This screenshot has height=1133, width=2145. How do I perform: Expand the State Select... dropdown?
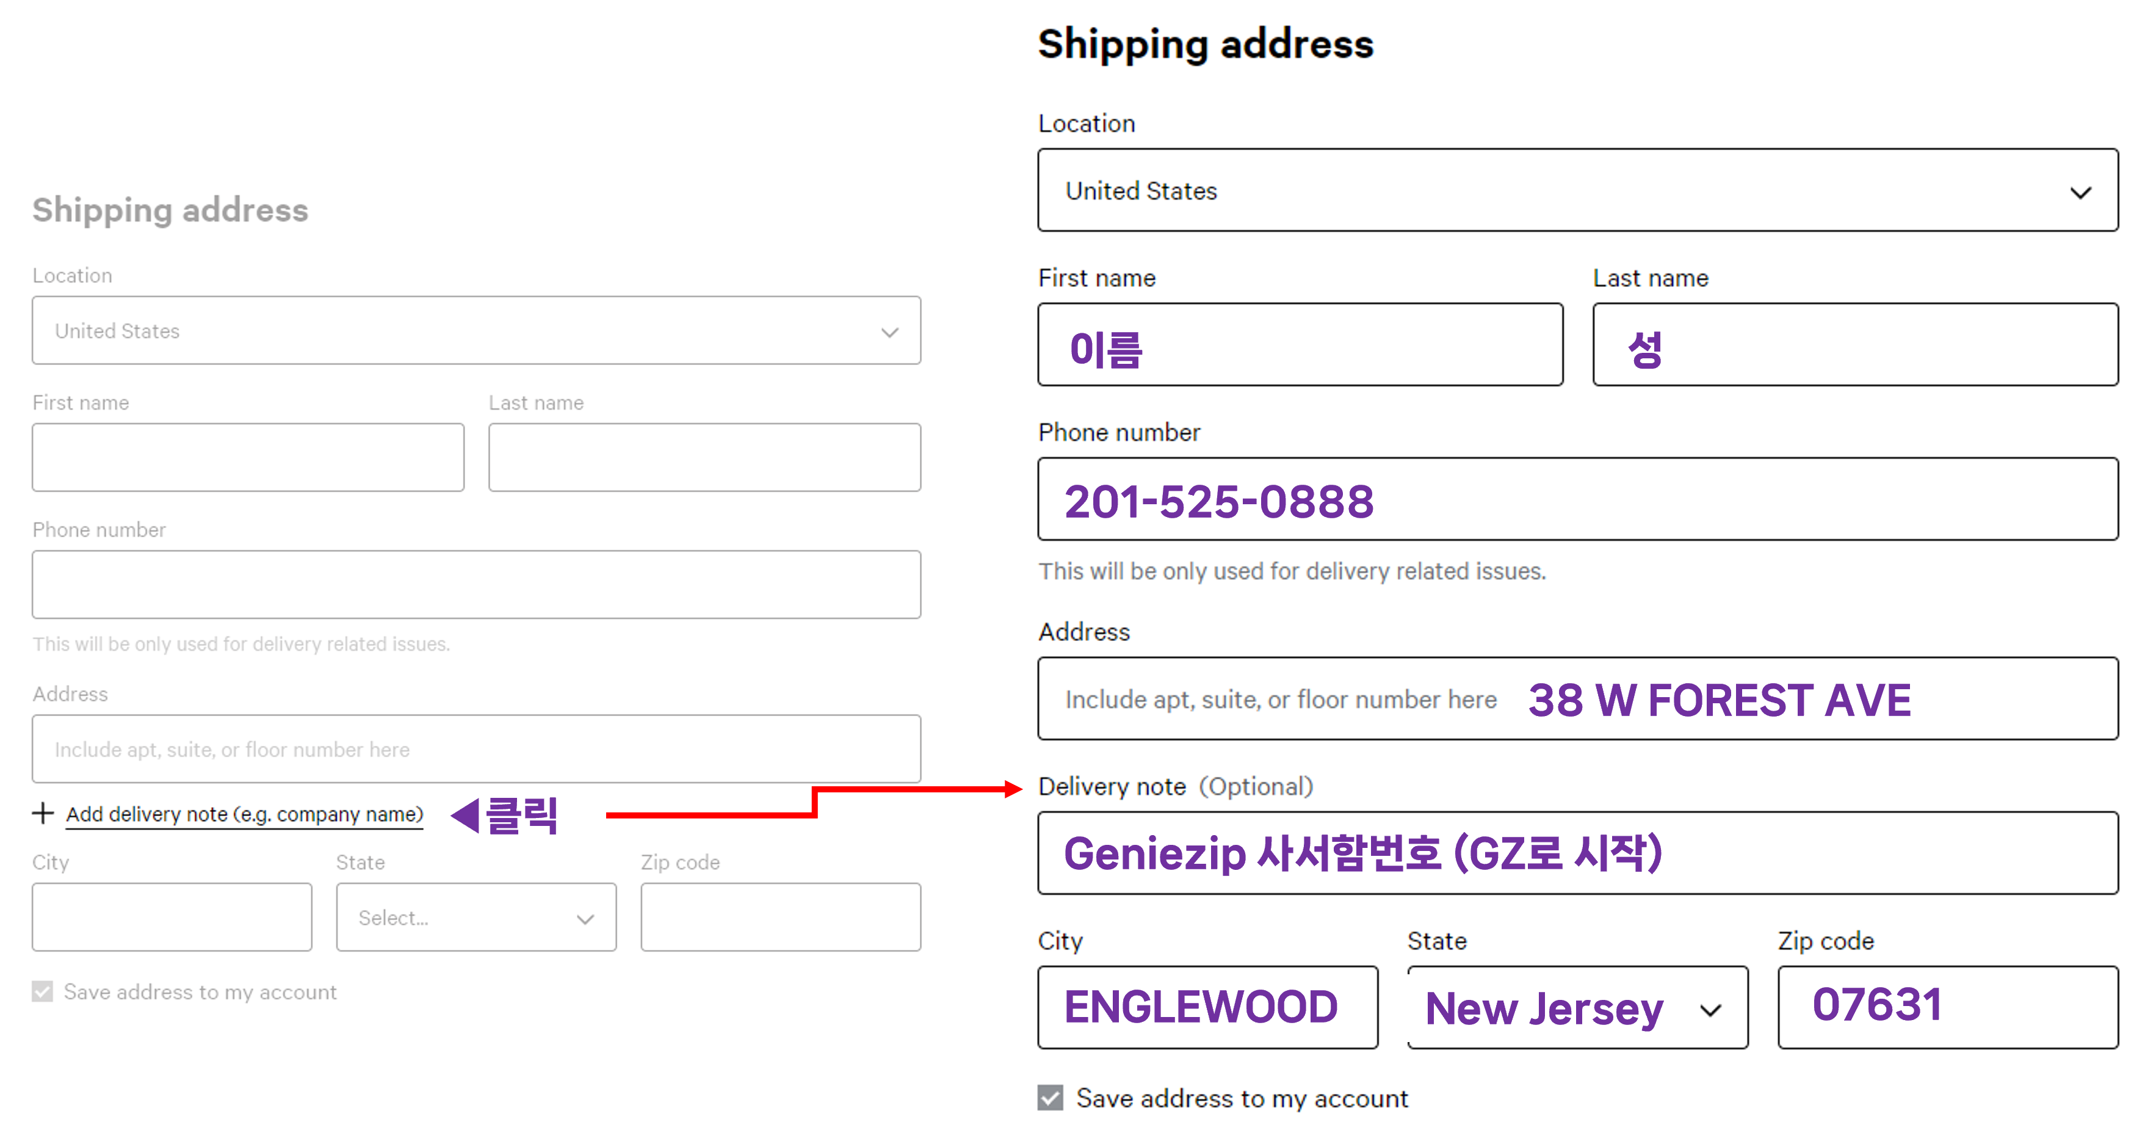coord(476,918)
